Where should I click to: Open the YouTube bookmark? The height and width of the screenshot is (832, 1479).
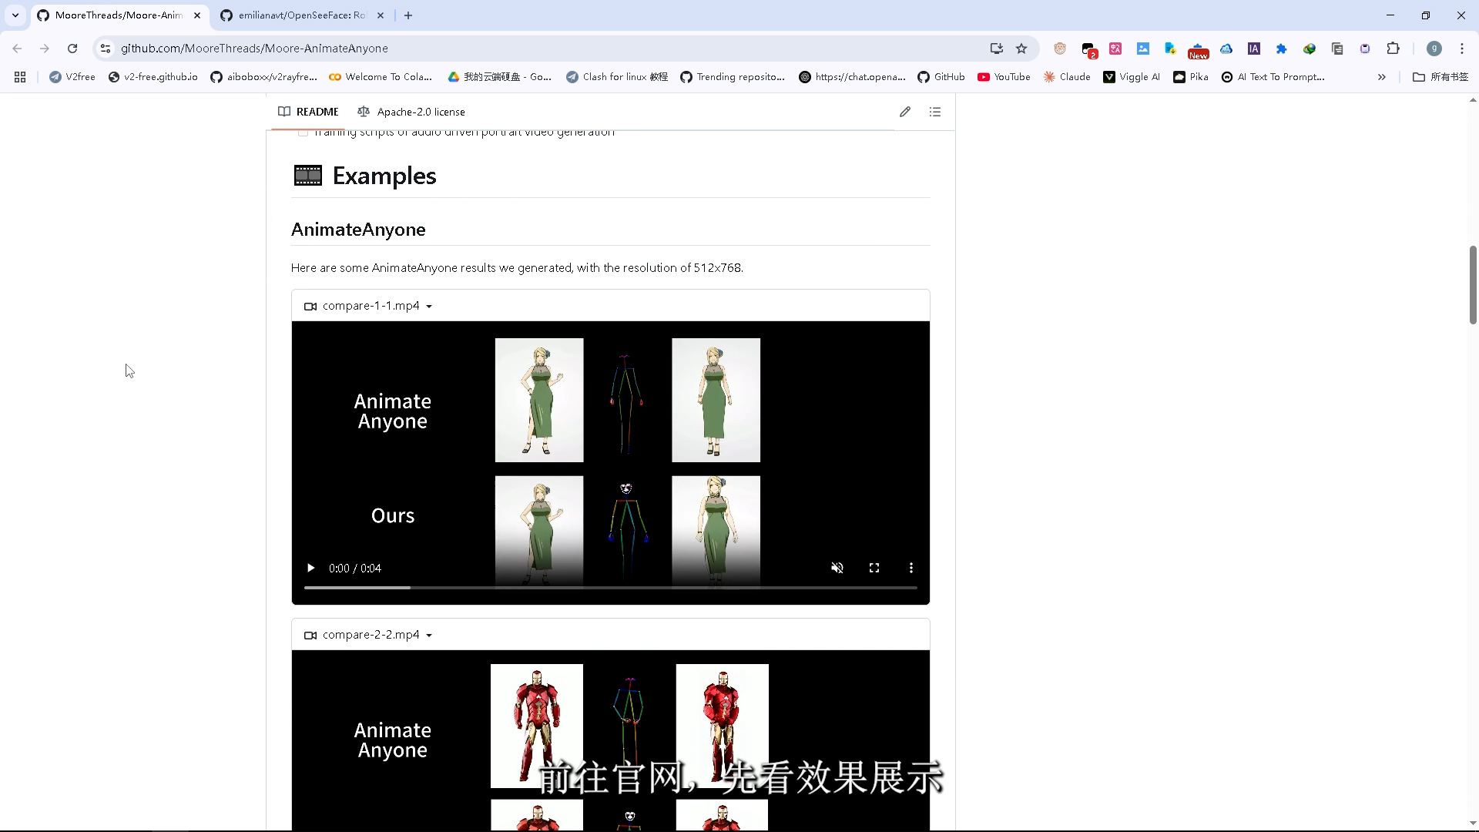(x=1004, y=77)
